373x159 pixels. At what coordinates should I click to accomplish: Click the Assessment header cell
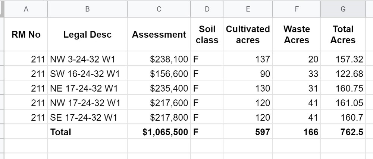click(159, 34)
